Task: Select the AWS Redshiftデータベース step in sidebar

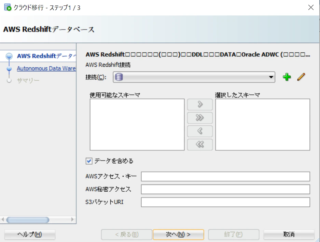Action: coord(46,56)
